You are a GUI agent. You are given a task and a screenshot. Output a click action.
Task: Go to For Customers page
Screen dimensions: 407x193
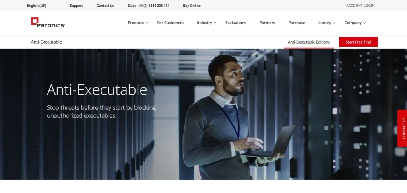click(x=170, y=23)
